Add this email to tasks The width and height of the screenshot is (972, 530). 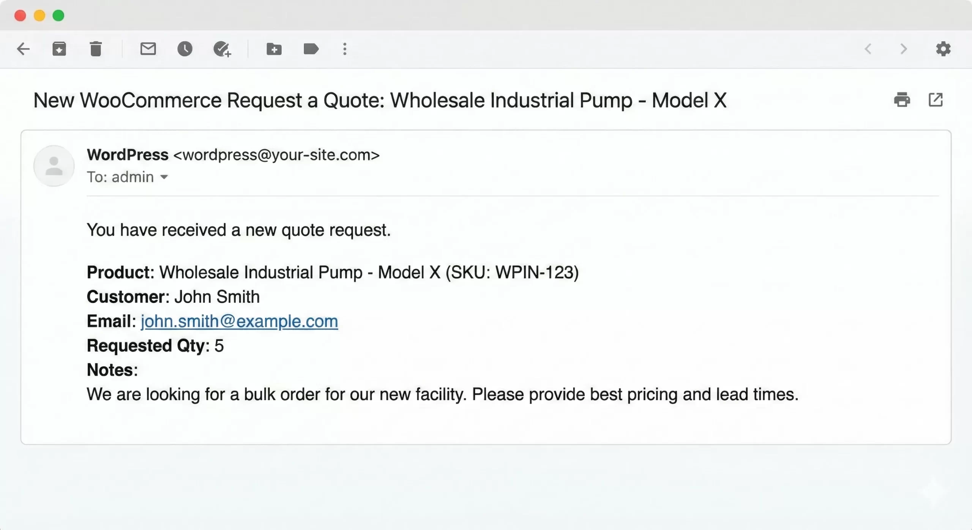tap(222, 49)
